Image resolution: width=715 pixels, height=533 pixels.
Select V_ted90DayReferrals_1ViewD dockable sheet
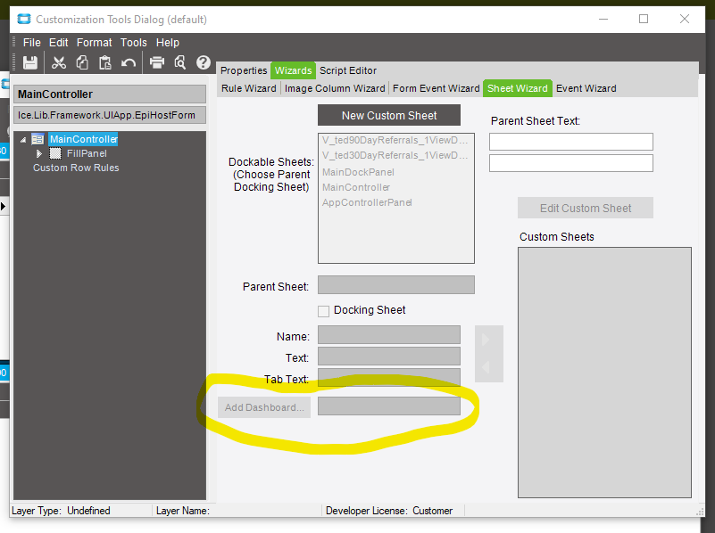(x=395, y=140)
